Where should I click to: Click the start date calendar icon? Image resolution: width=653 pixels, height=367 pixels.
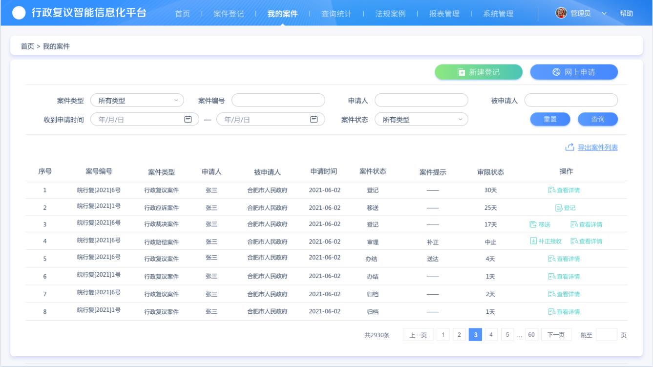pos(188,119)
